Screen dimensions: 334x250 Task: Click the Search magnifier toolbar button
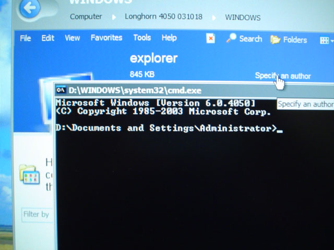point(244,39)
